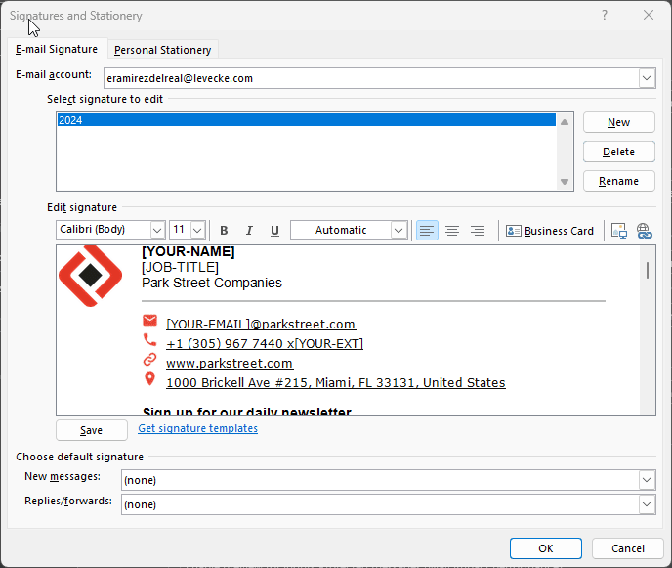Click the red location pin icon

(149, 378)
